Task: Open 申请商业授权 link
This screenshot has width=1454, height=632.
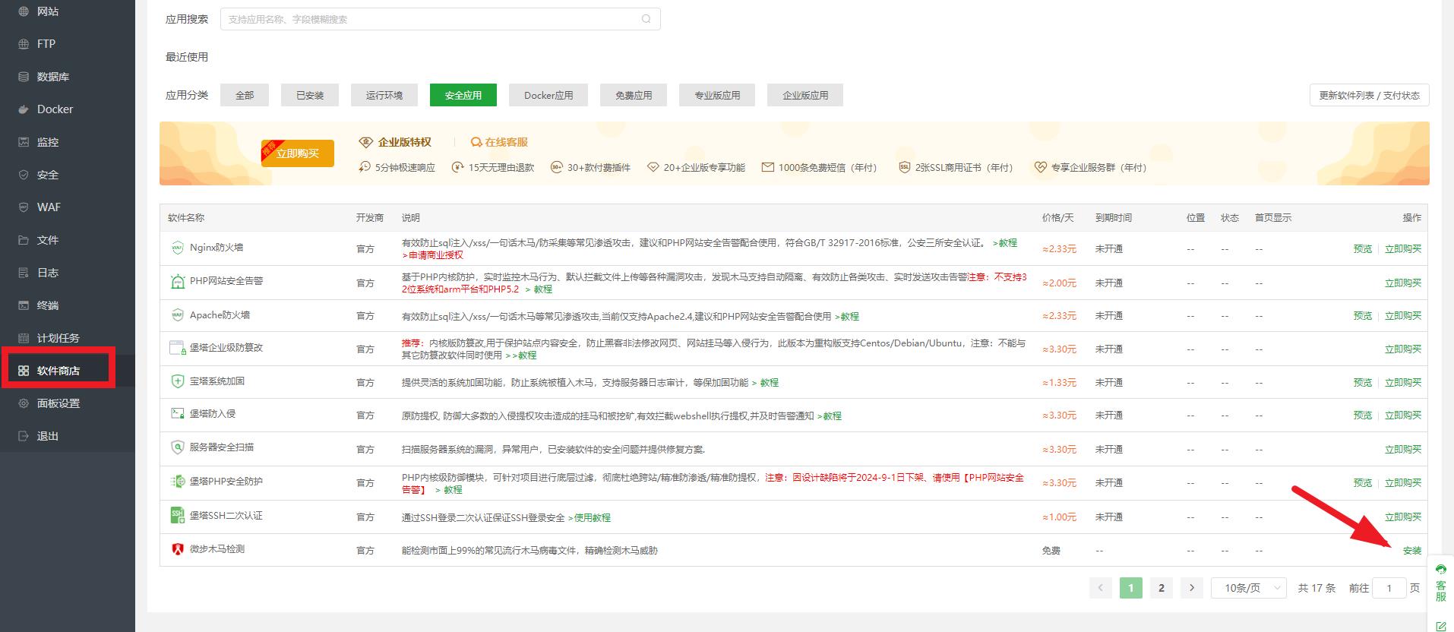Action: 432,255
